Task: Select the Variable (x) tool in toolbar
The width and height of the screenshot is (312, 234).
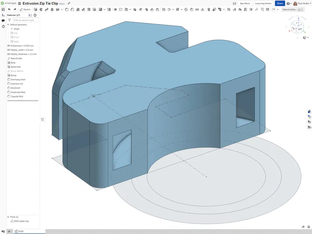Action: 197,9
